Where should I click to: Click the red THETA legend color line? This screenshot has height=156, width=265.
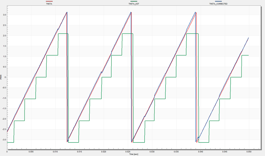pyautogui.click(x=49, y=1)
